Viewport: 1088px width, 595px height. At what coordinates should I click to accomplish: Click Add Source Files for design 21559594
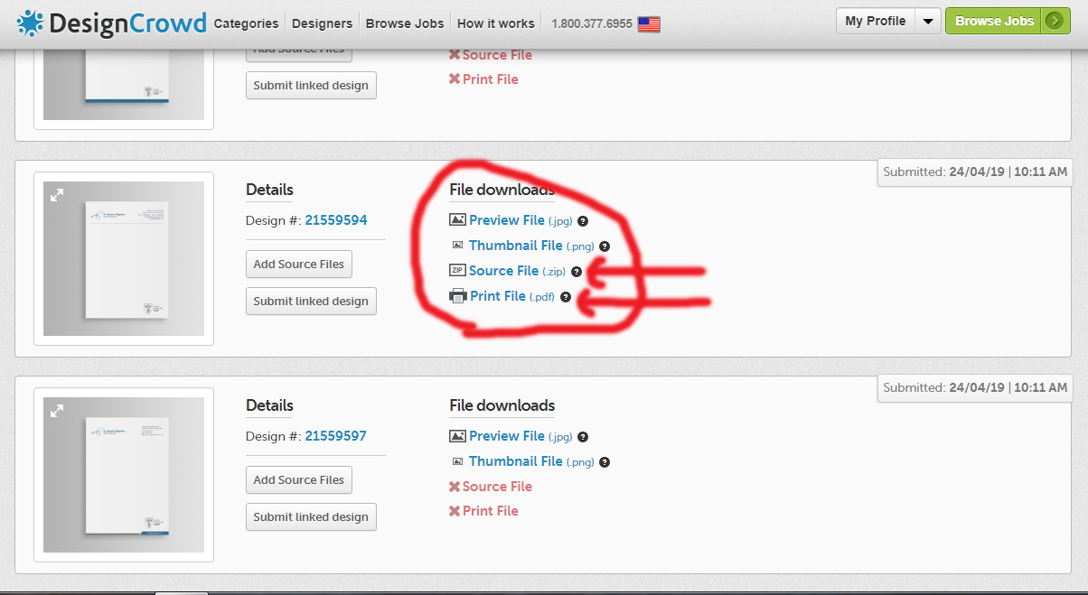[x=299, y=265]
